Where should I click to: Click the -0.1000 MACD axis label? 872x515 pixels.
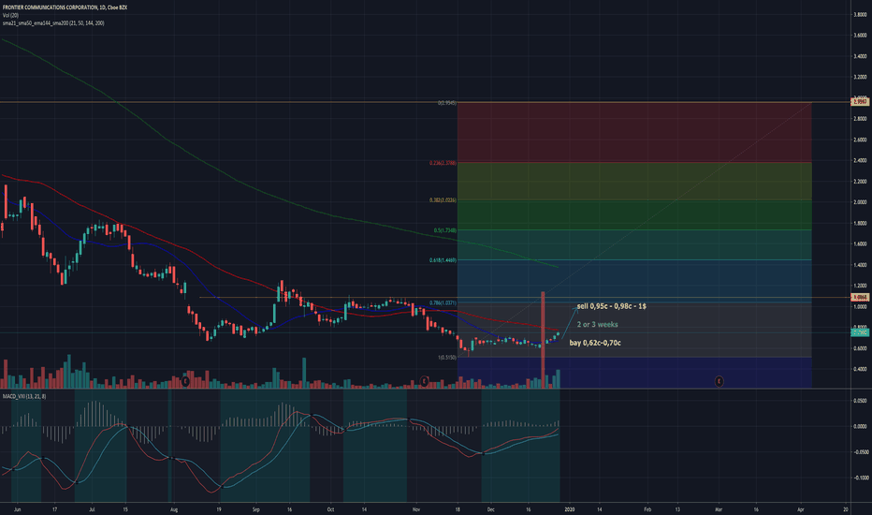860,478
